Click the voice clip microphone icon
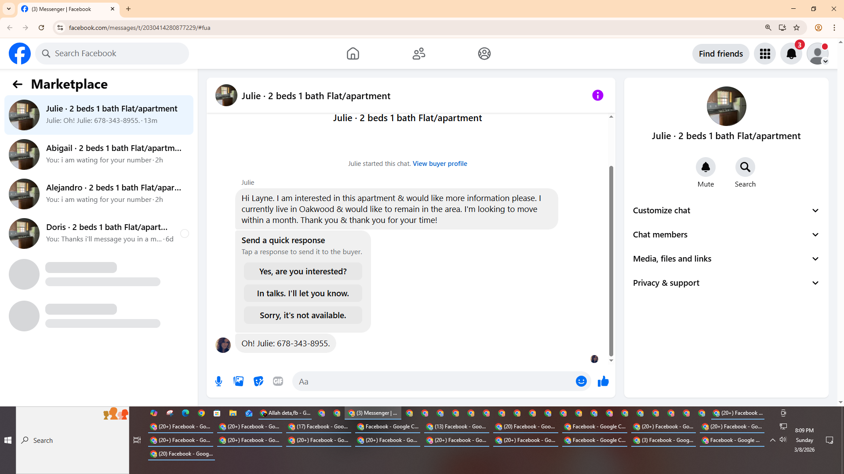Image resolution: width=844 pixels, height=474 pixels. click(x=218, y=381)
